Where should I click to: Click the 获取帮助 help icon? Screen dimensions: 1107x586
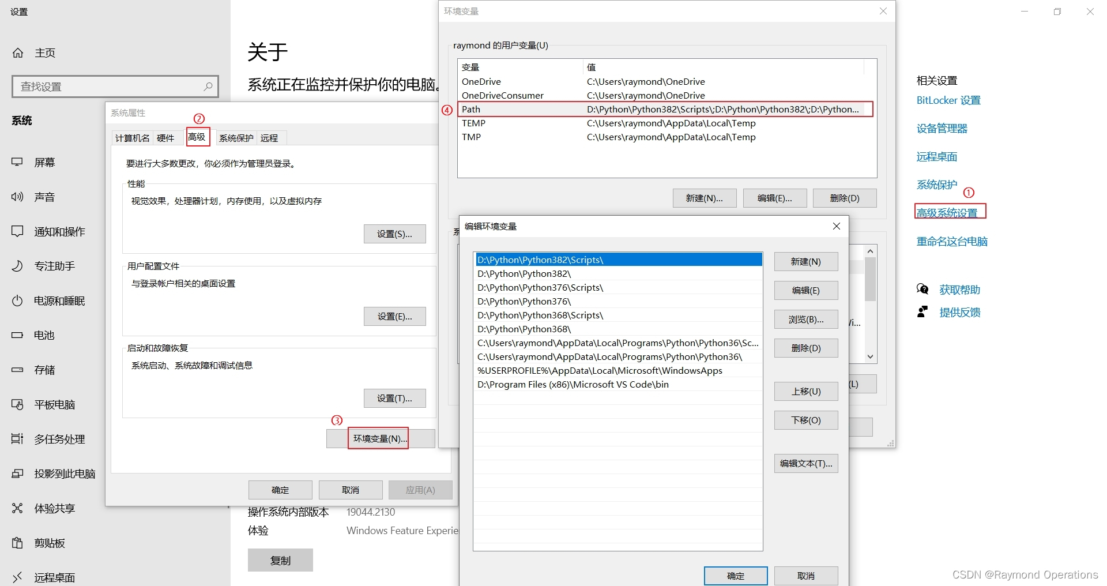[x=922, y=289]
